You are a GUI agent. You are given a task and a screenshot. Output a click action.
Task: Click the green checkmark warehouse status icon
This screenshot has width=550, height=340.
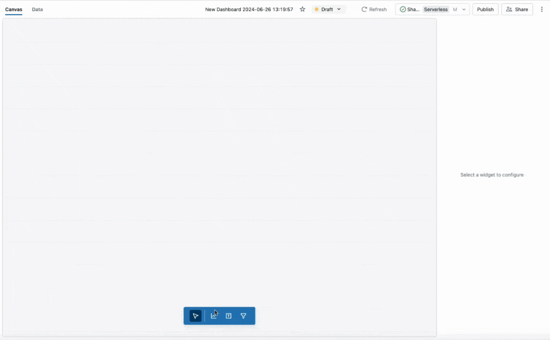pos(403,9)
